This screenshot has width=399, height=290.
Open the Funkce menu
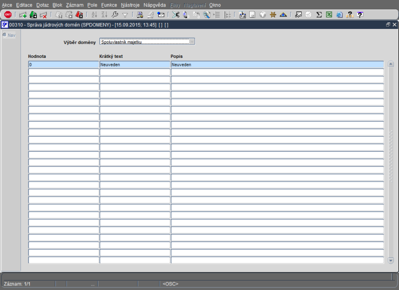[x=109, y=5]
